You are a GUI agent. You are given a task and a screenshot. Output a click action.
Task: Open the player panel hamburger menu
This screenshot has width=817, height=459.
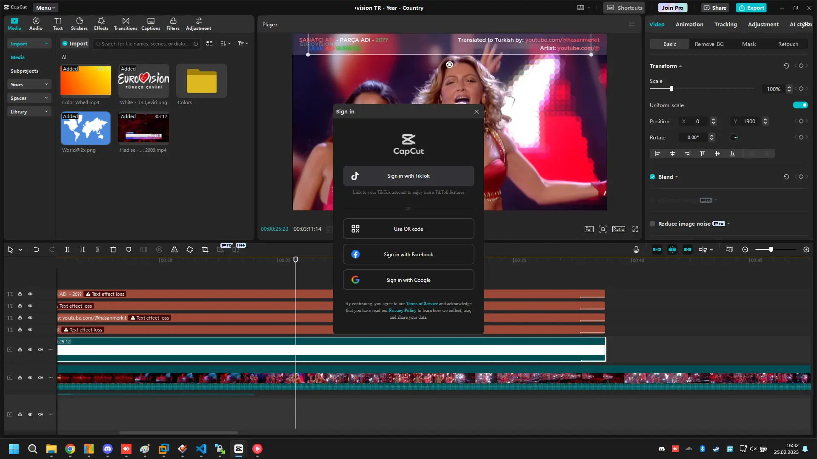coord(632,24)
